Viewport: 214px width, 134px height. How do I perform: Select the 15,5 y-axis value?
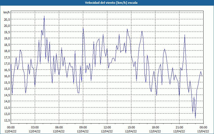click(x=7, y=82)
